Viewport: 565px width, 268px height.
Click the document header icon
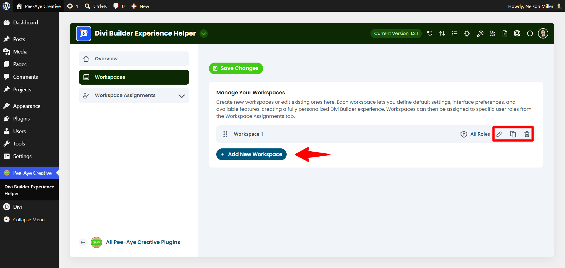coord(505,33)
